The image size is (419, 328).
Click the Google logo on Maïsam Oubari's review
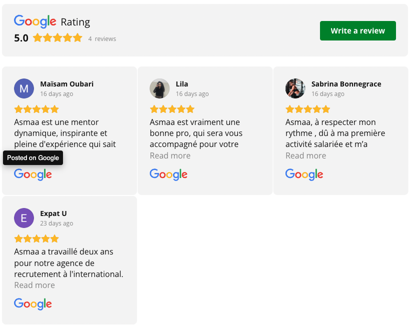click(33, 174)
